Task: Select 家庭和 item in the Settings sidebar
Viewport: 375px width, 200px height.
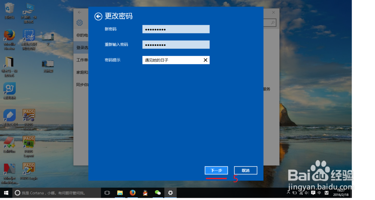Action: 81,72
